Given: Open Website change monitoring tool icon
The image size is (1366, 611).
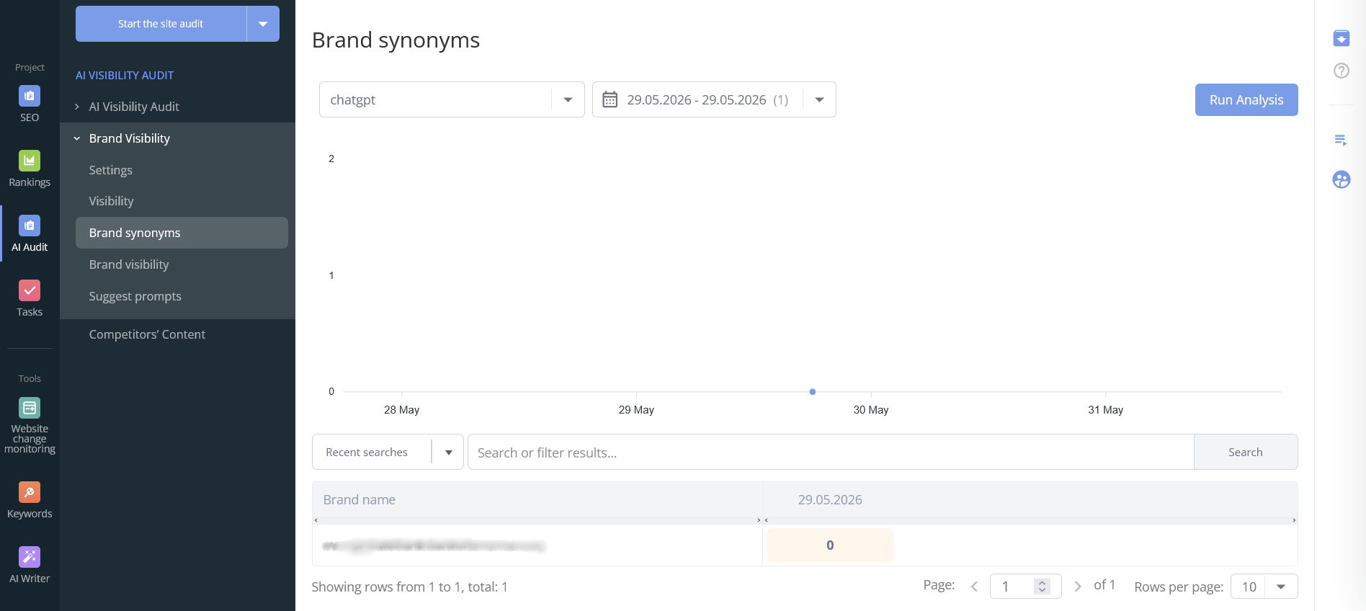Looking at the screenshot, I should click(x=30, y=408).
